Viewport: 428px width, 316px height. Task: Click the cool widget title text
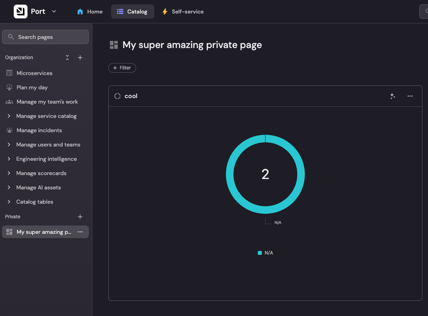point(131,96)
